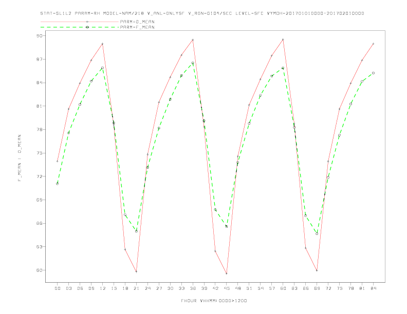Click the y-axis tick label 60
The width and height of the screenshot is (407, 314).
[40, 270]
